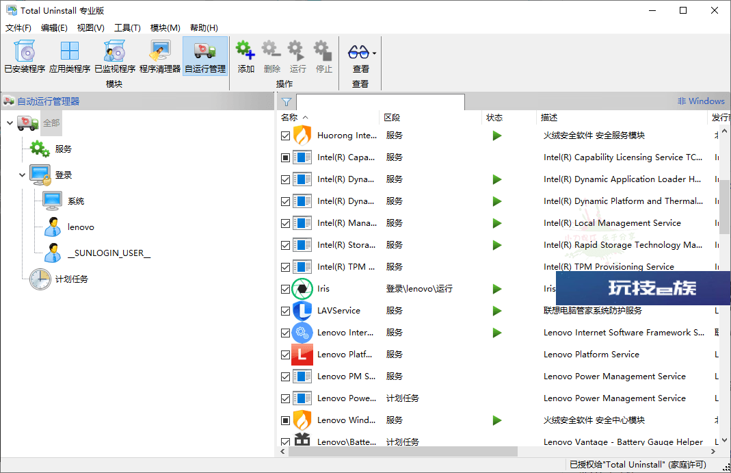Screen dimensions: 731x473
Task: Click the LAVService blue L icon
Action: click(x=302, y=311)
